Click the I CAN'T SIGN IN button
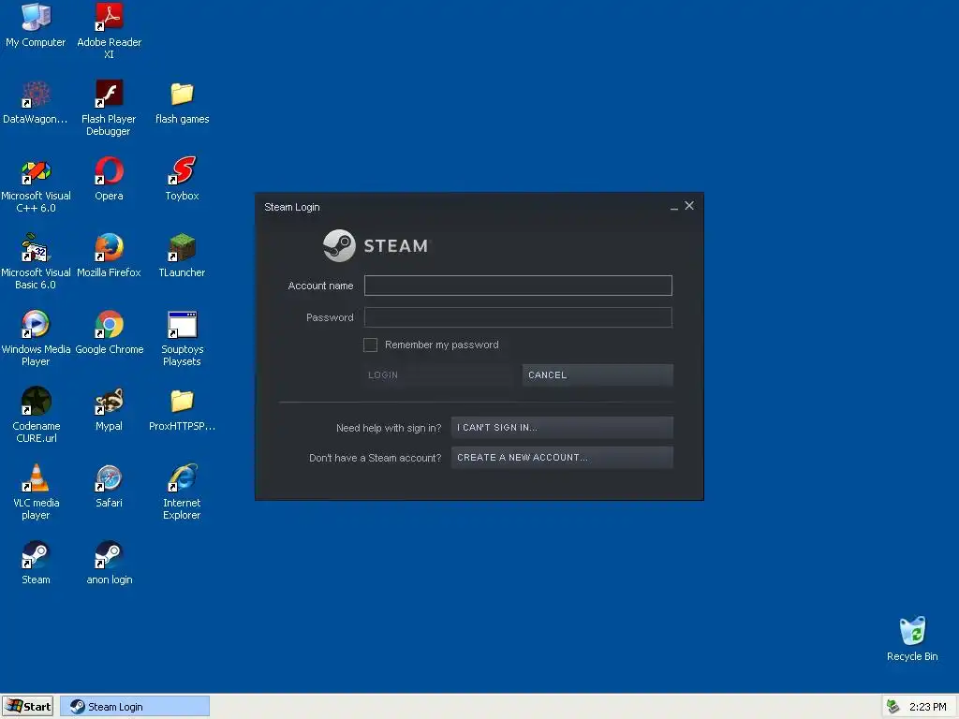959x719 pixels. click(562, 427)
